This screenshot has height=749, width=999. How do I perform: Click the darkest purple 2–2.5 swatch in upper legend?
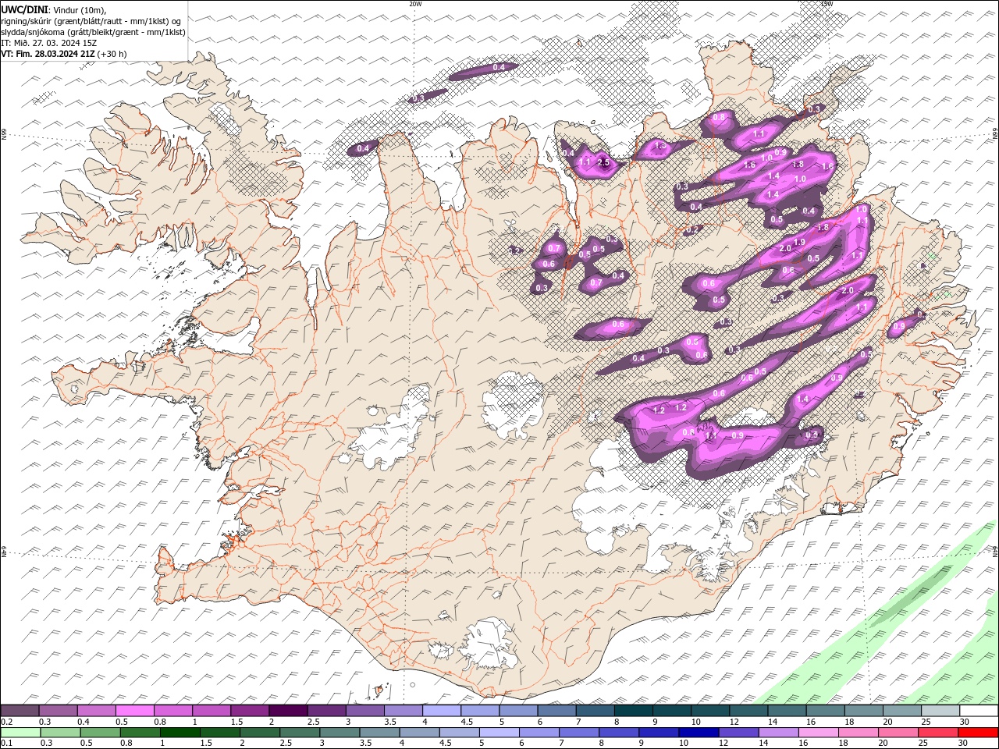[x=288, y=710]
